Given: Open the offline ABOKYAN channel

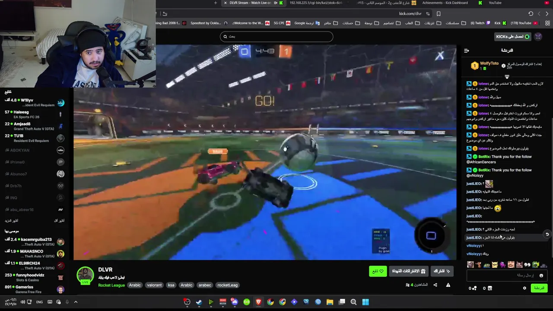Looking at the screenshot, I should point(35,150).
